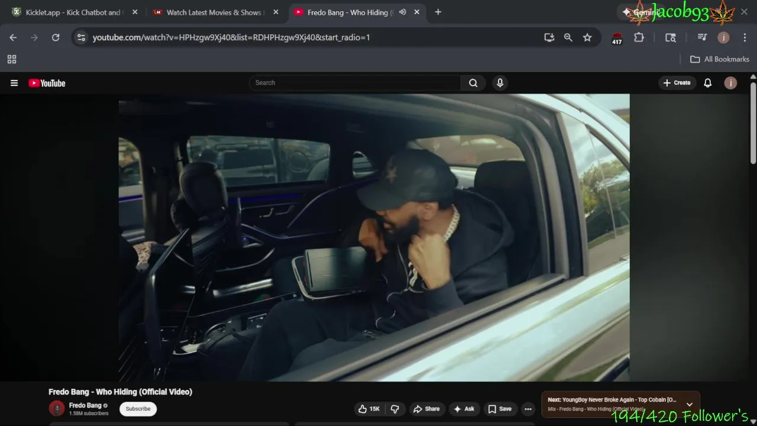Viewport: 757px width, 426px height.
Task: Close the Watch Latest Movies tab
Action: click(276, 12)
